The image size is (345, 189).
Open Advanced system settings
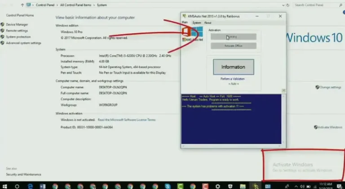23,43
